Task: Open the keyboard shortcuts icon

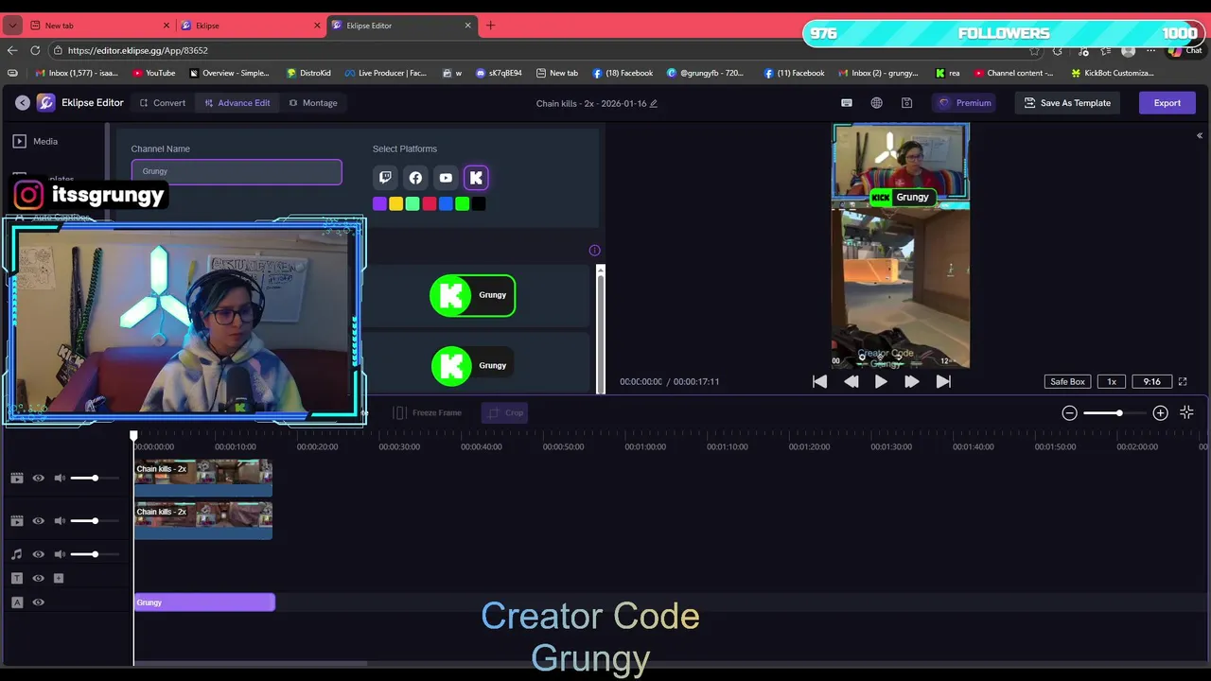Action: 847,102
